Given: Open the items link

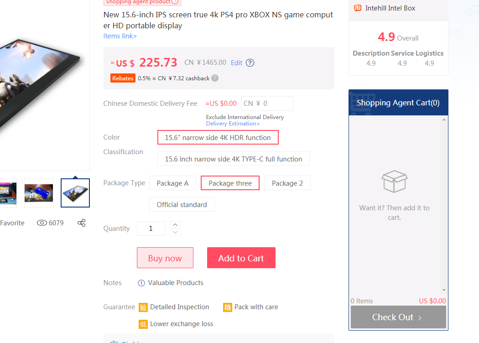Looking at the screenshot, I should point(120,36).
